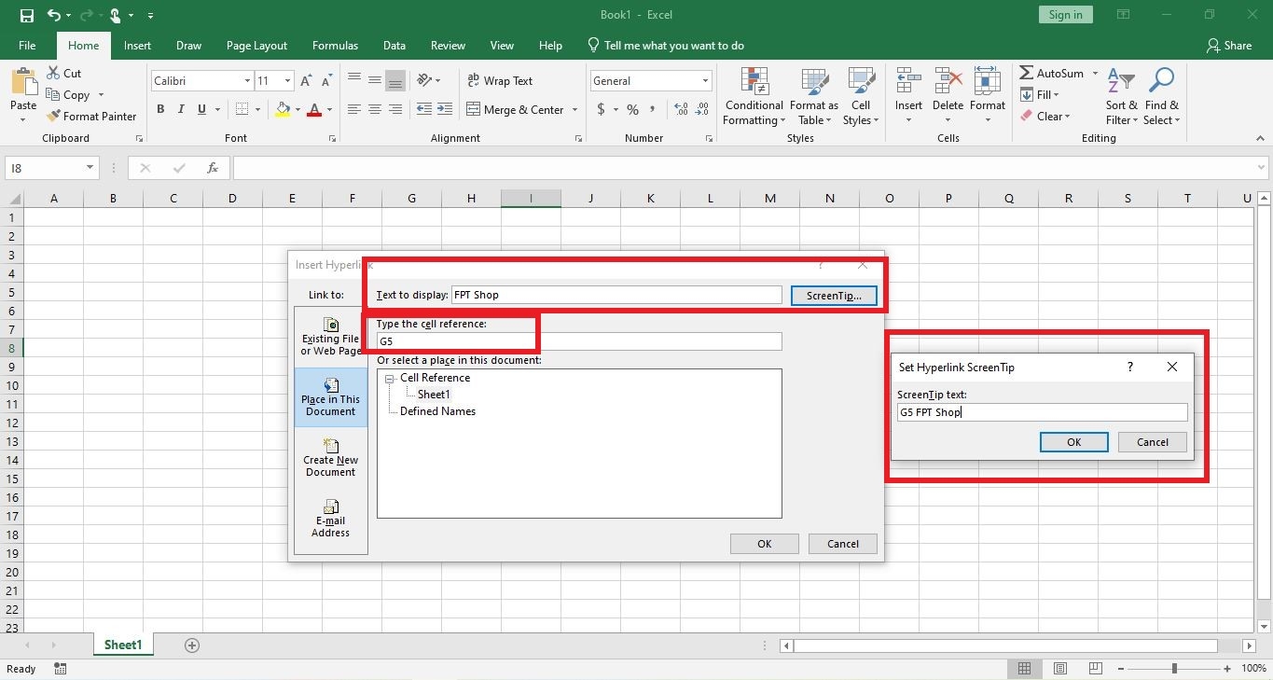Switch to the Formulas tab

pos(335,45)
